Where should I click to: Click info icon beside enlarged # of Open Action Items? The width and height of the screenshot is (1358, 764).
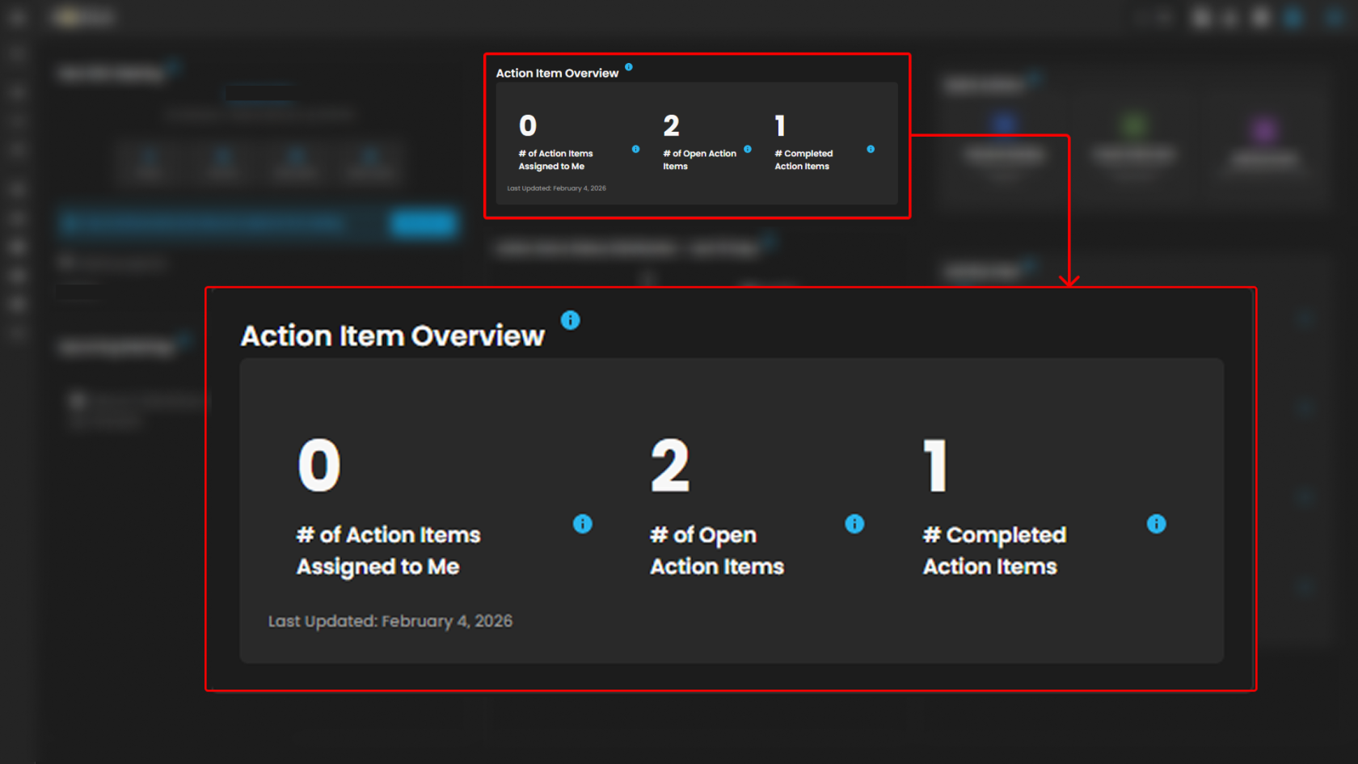[854, 524]
